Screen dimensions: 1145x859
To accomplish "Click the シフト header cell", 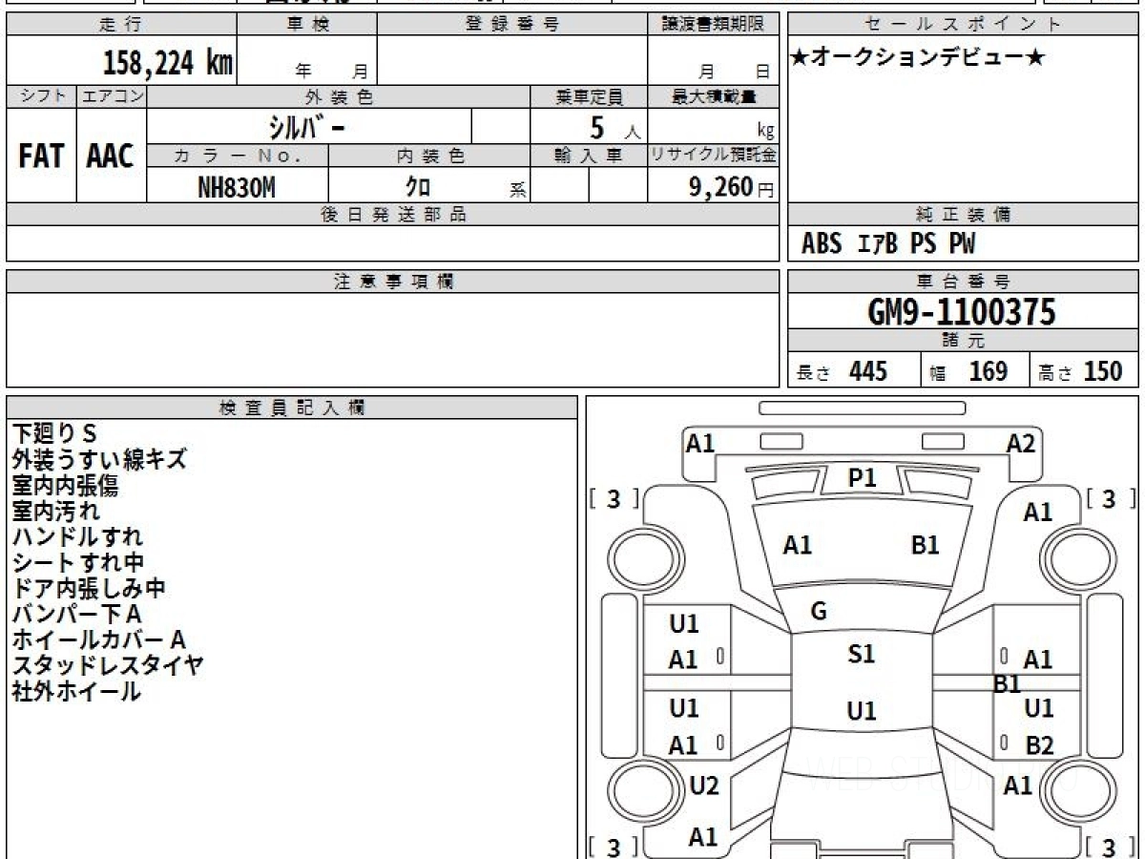I will click(41, 96).
